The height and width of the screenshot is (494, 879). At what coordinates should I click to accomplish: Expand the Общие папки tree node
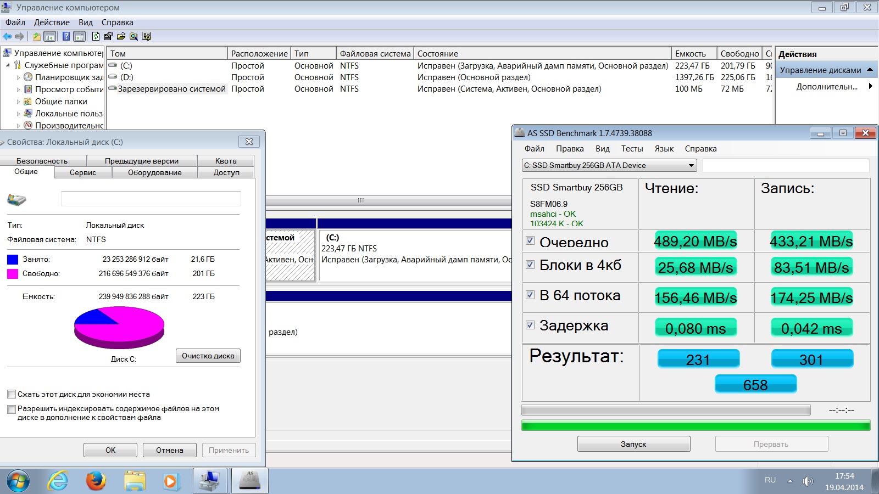click(18, 102)
